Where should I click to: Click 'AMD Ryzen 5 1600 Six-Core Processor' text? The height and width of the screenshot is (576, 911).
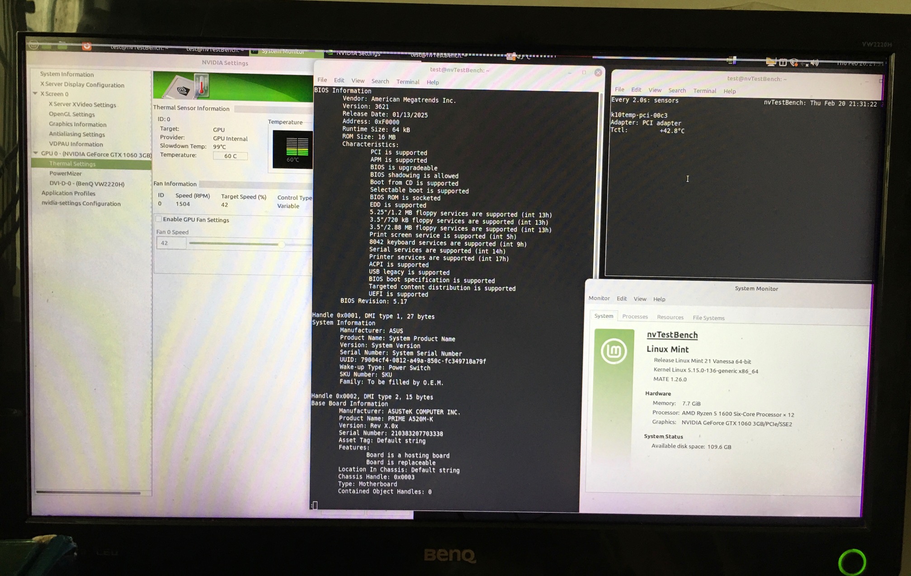pos(732,414)
